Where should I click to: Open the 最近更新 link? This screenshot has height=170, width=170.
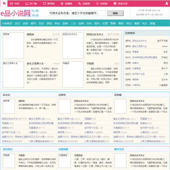tap(140, 15)
